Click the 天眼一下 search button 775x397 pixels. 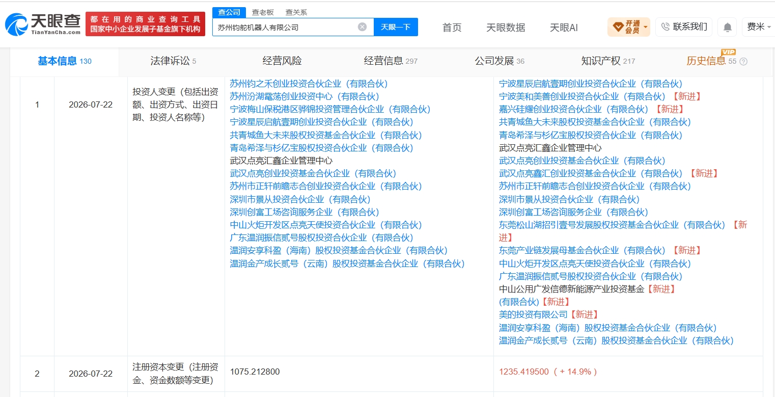click(396, 27)
